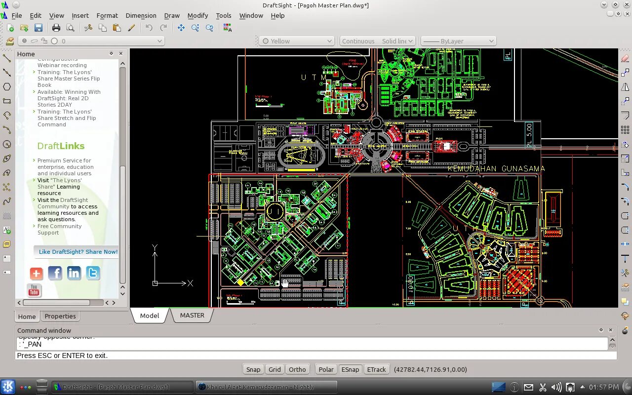632x395 pixels.
Task: Toggle ESnap mode
Action: pyautogui.click(x=350, y=369)
